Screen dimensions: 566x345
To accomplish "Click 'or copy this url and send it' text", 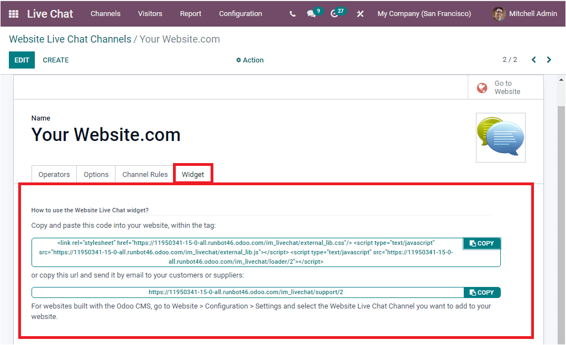I will click(138, 275).
